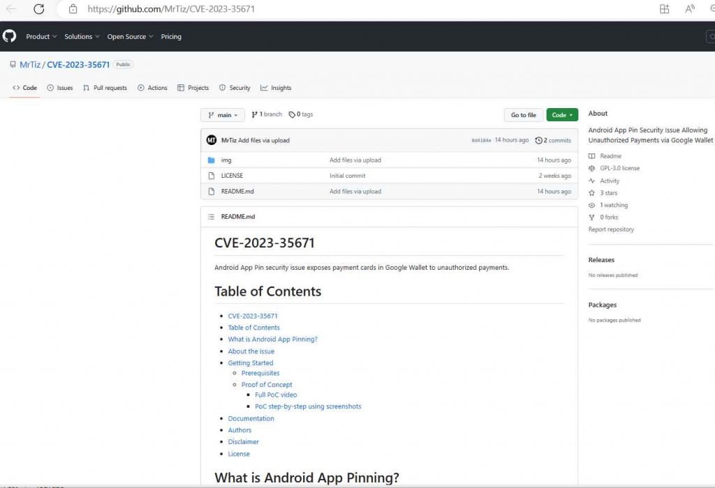Jump to Documentation section
Viewport: 715px width, 488px height.
[251, 418]
